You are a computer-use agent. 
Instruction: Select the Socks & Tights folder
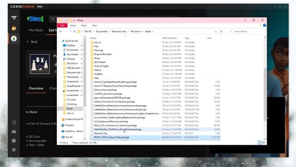click(101, 66)
